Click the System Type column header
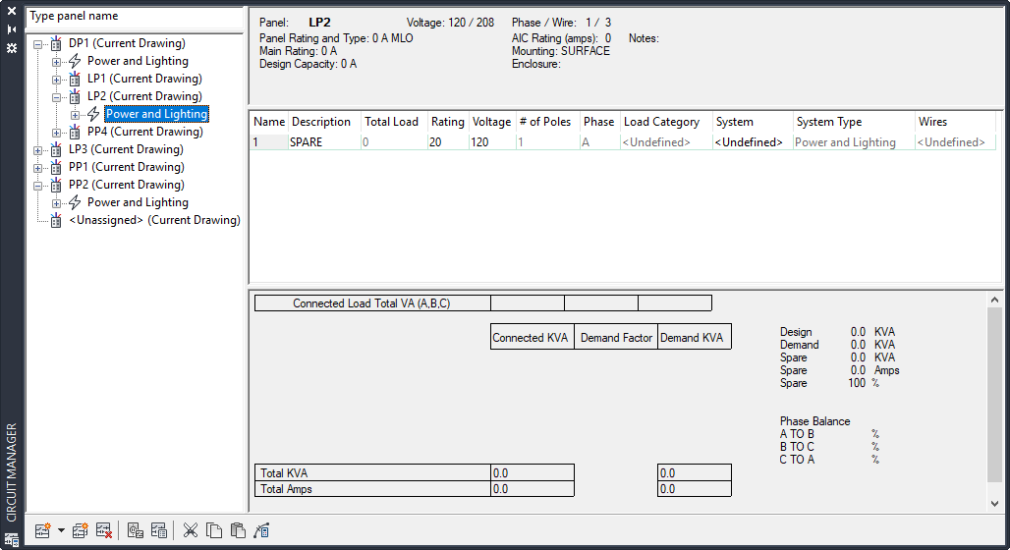The height and width of the screenshot is (550, 1010). [x=853, y=122]
